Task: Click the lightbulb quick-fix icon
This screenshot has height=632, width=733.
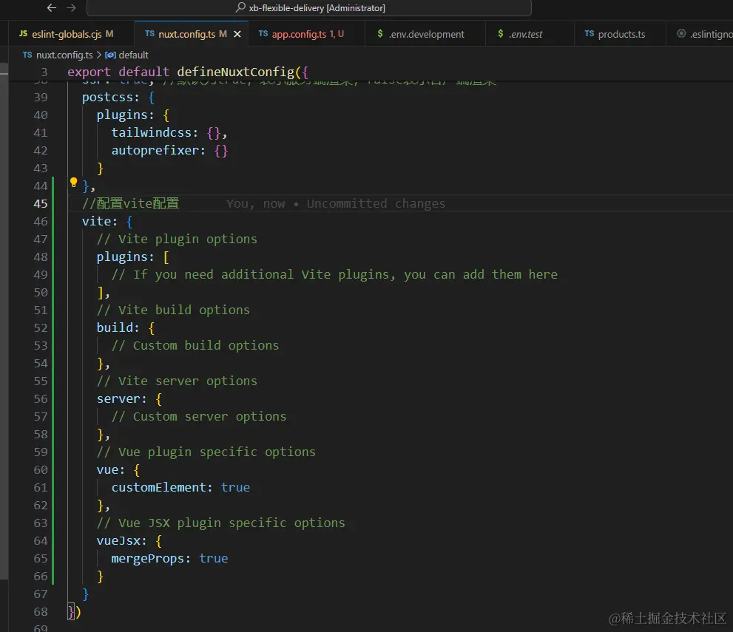Action: coord(73,182)
